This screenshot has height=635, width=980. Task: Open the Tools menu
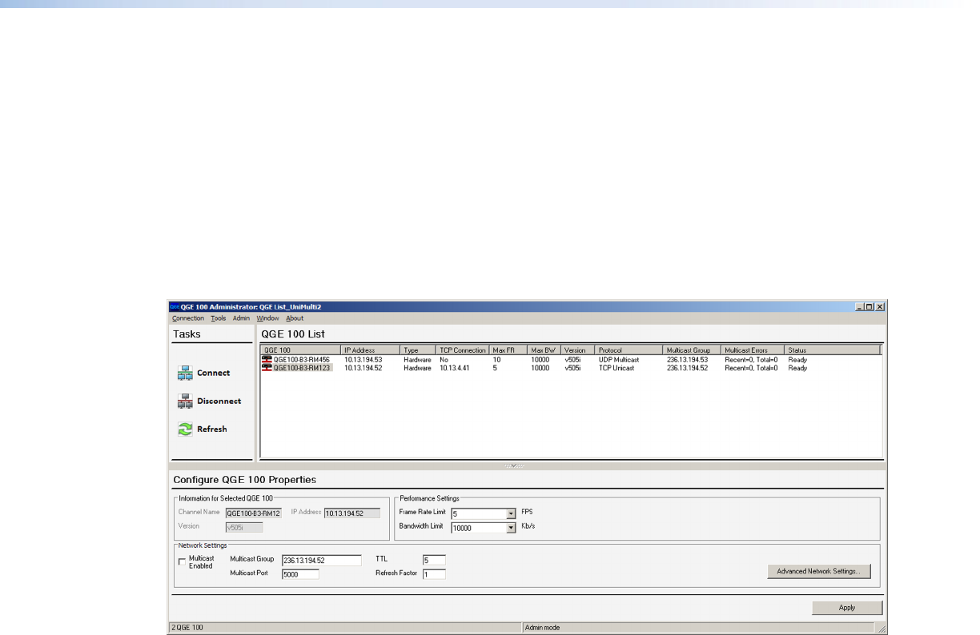(219, 318)
